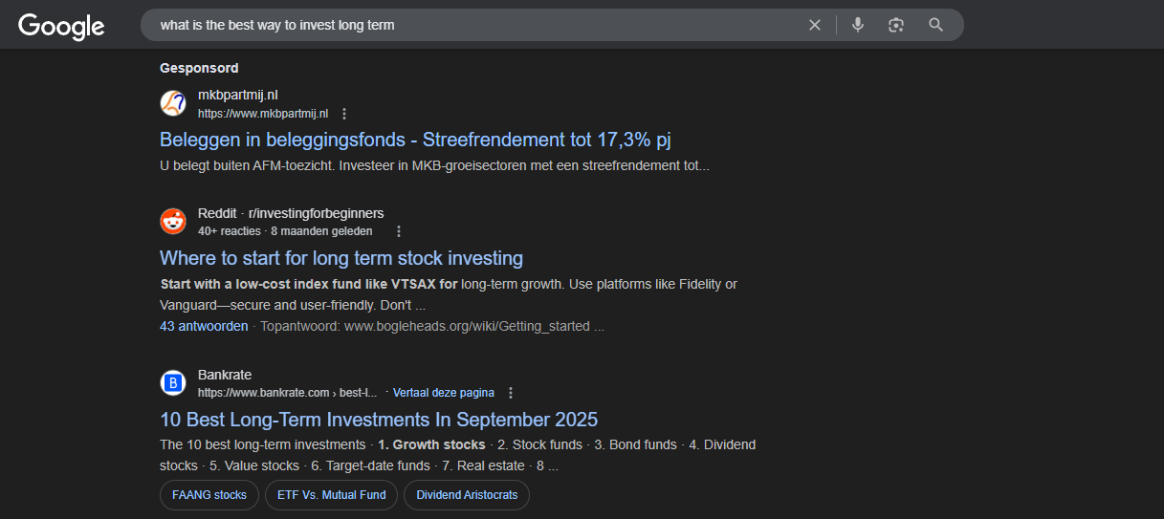Image resolution: width=1164 pixels, height=519 pixels.
Task: Select the Dividend Aristocrats chip
Action: (467, 495)
